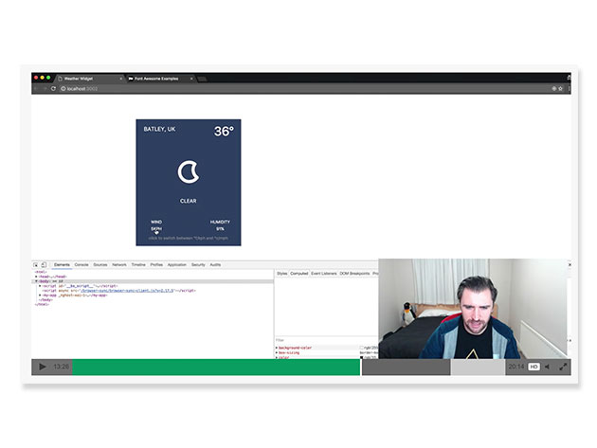Switch to the Event Listeners sidebar tab
Screen dimensions: 597x448
(324, 274)
